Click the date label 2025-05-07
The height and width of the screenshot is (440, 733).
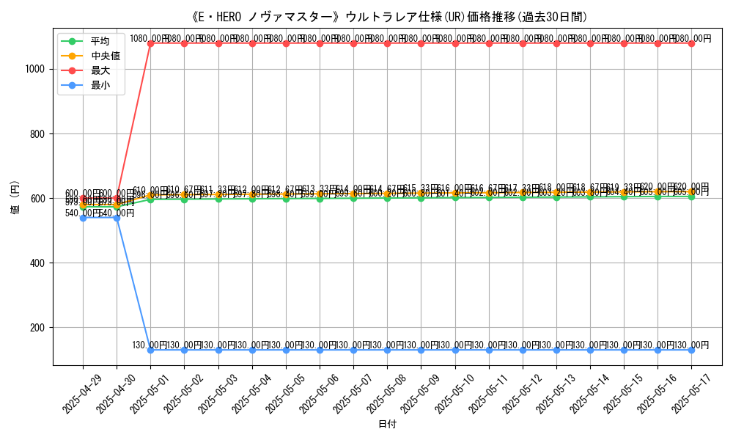[x=353, y=394]
